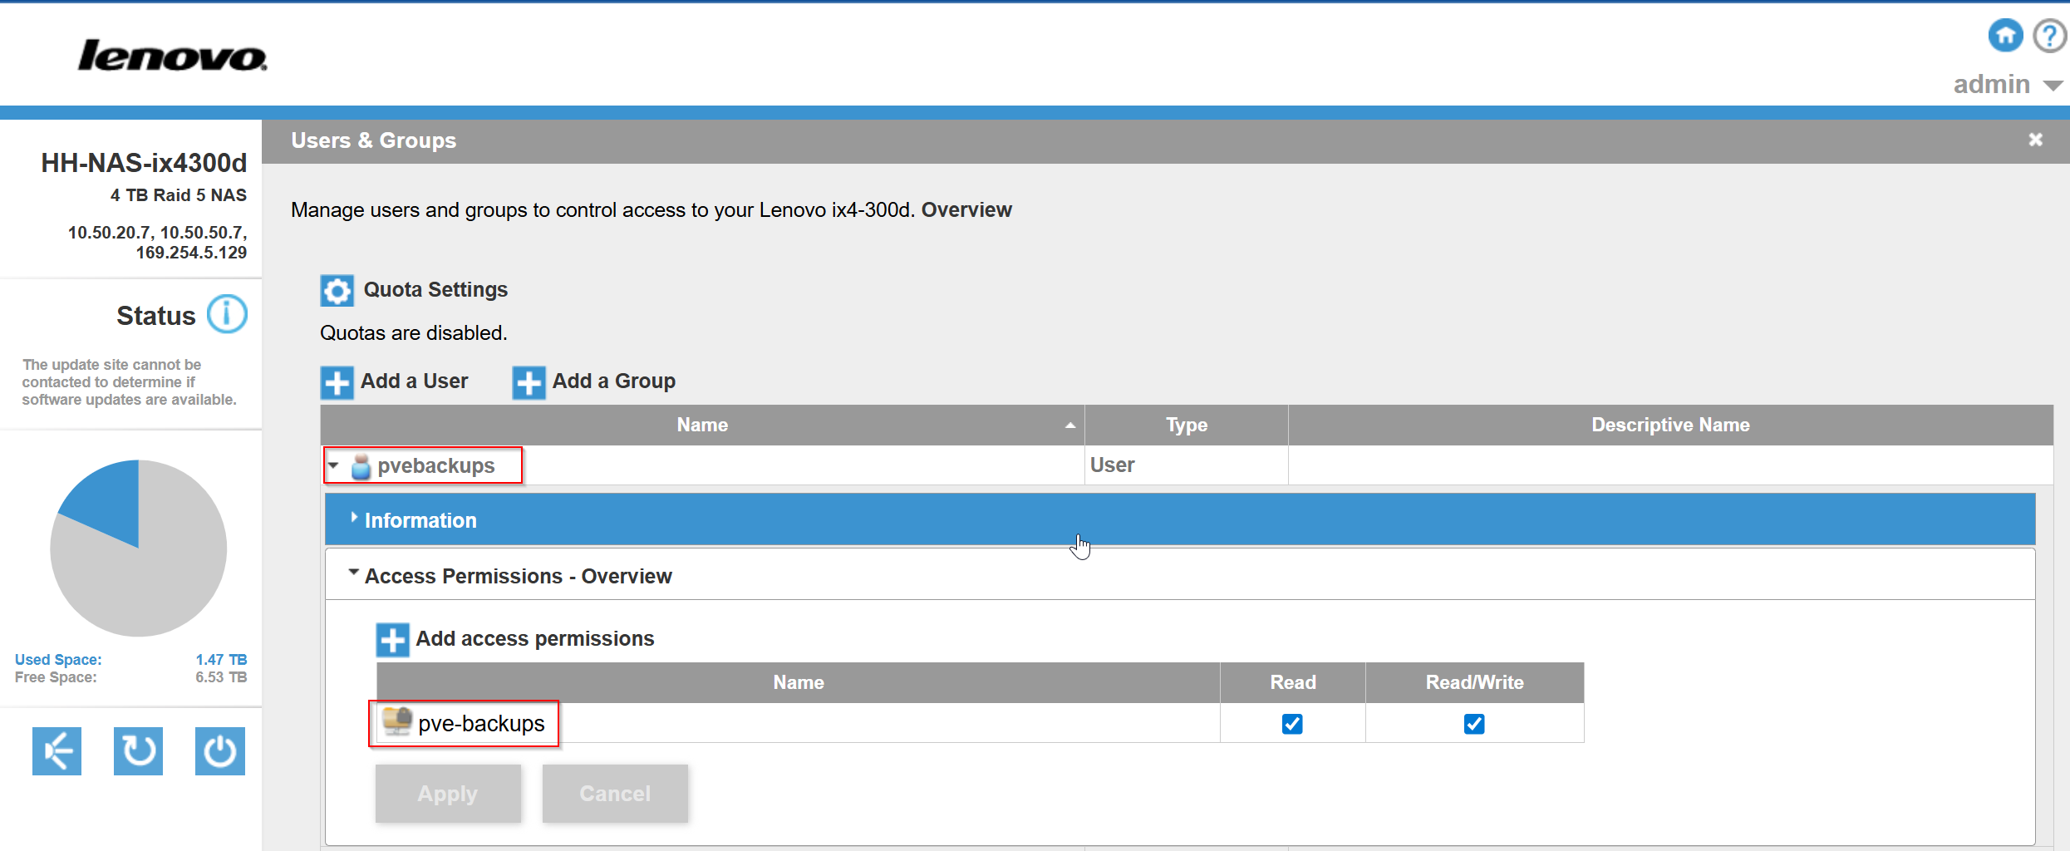The width and height of the screenshot is (2070, 851).
Task: Click the update site status message
Action: [129, 382]
